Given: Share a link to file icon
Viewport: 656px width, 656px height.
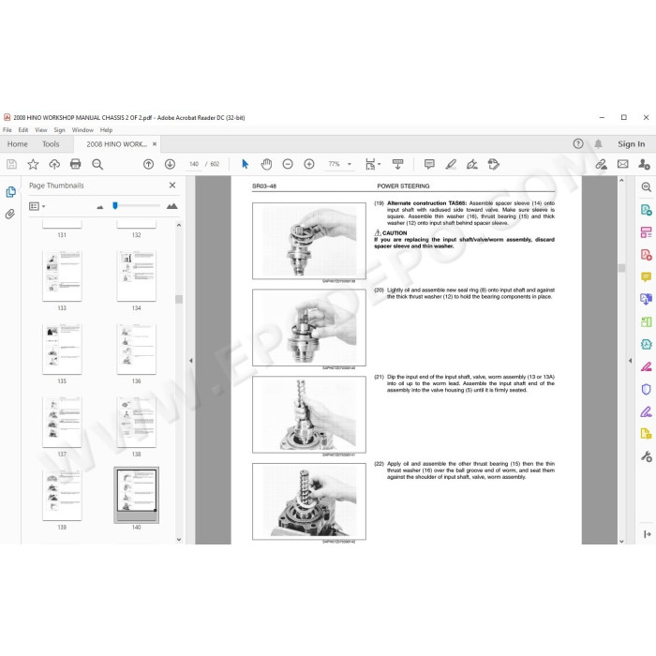Looking at the screenshot, I should pyautogui.click(x=602, y=164).
